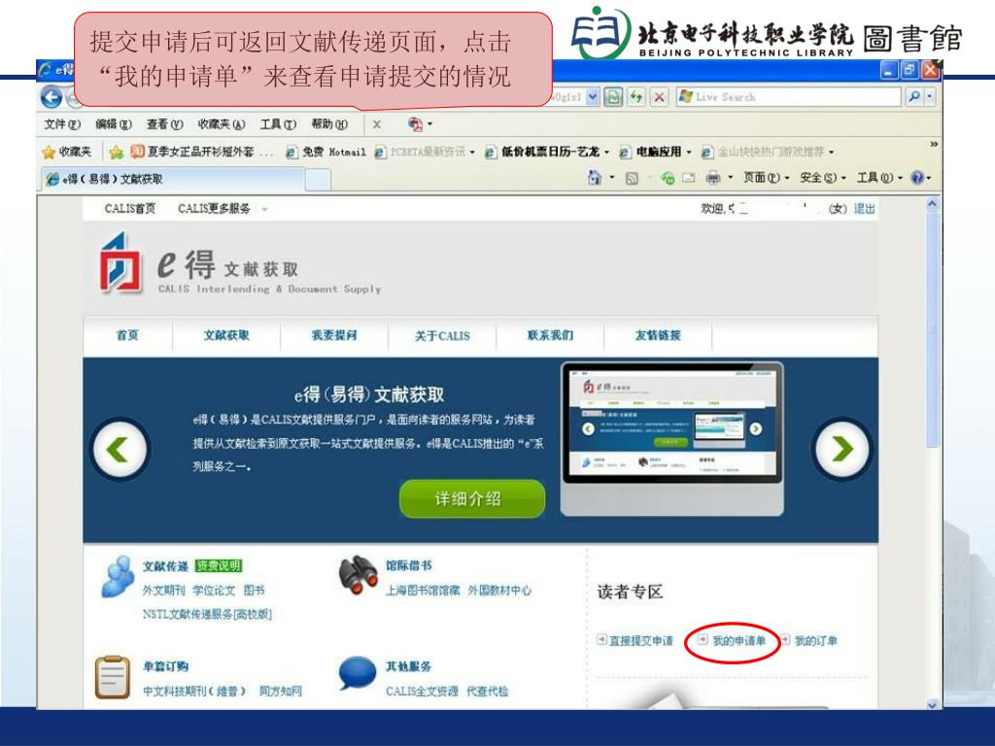Click the RSS feeds icon

632,179
